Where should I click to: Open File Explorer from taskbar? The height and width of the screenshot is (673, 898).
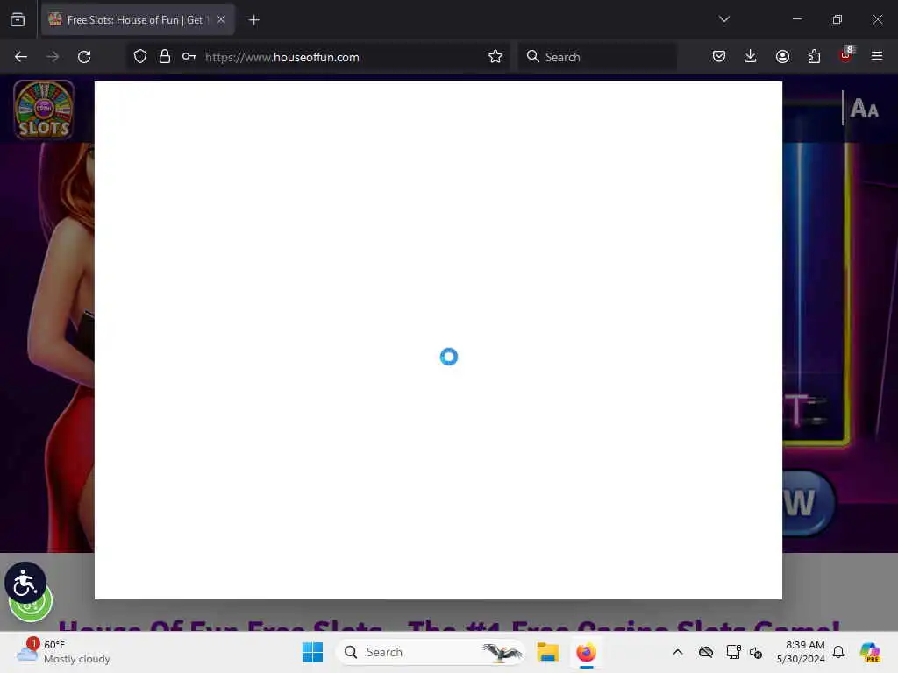point(547,652)
